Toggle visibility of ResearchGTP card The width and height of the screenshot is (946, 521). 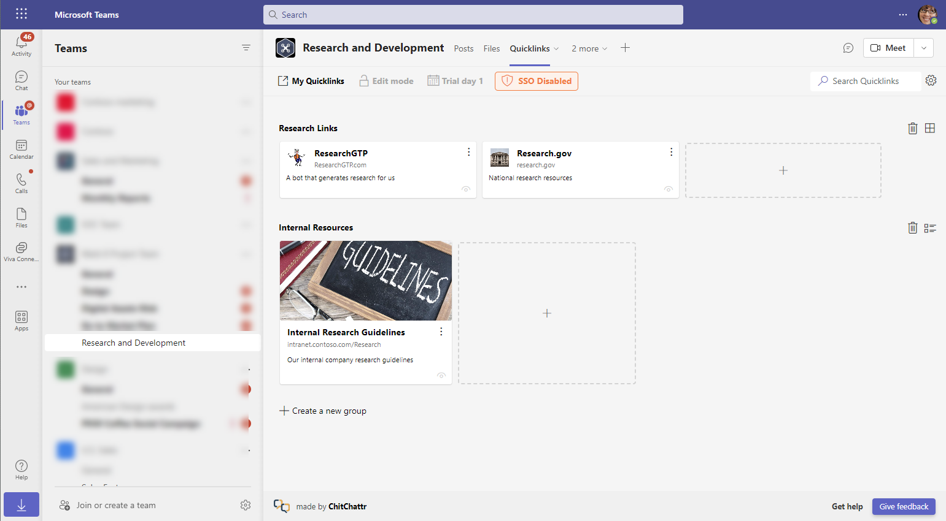(x=466, y=189)
